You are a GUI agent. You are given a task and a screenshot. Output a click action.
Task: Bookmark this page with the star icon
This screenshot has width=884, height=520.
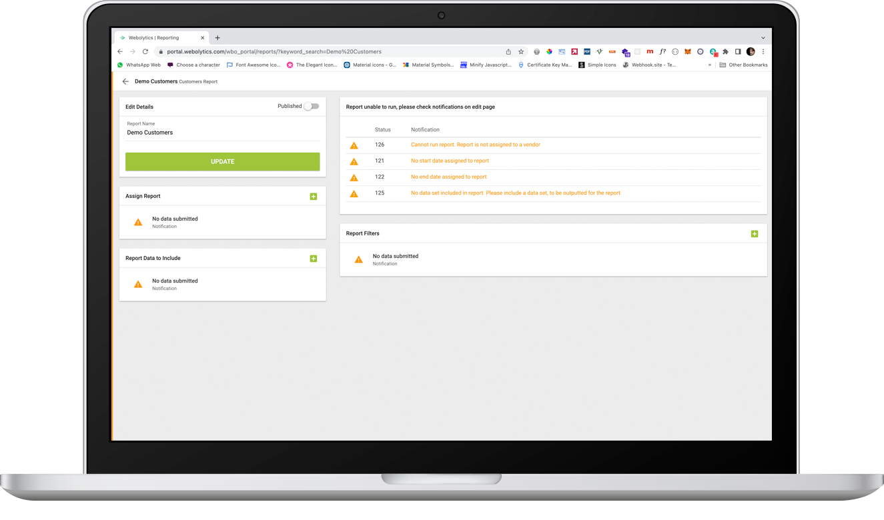click(521, 51)
